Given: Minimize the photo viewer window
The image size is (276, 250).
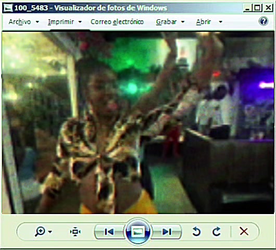Looking at the screenshot, I should 247,8.
